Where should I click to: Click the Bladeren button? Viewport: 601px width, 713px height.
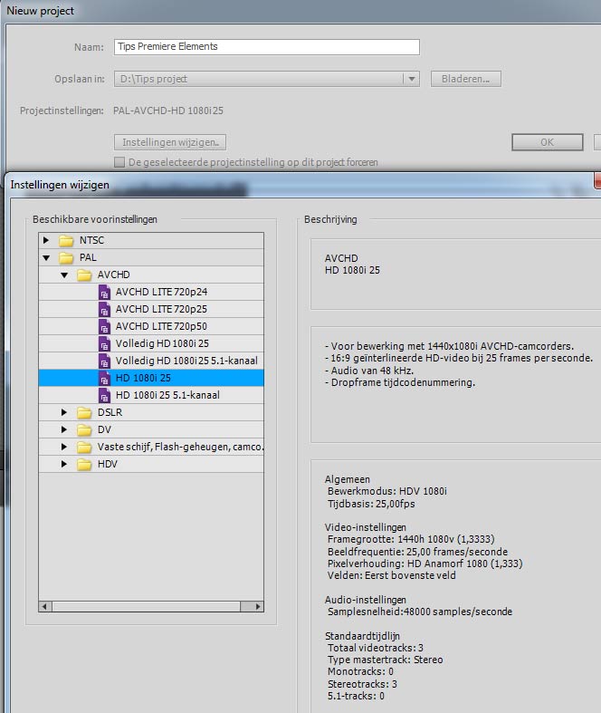point(465,79)
